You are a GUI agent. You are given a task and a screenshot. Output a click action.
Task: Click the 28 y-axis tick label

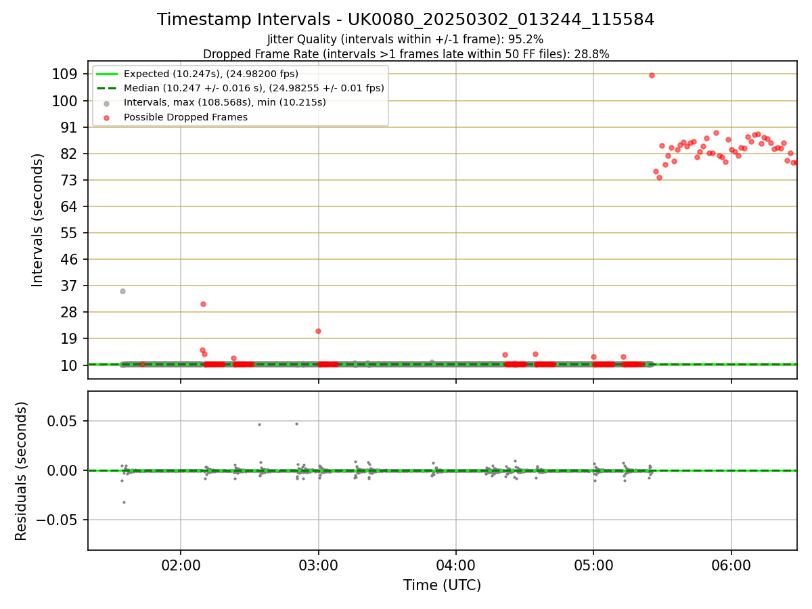70,312
